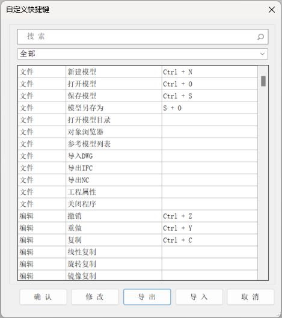Select the 线性复制 row
The image size is (282, 318).
click(138, 252)
